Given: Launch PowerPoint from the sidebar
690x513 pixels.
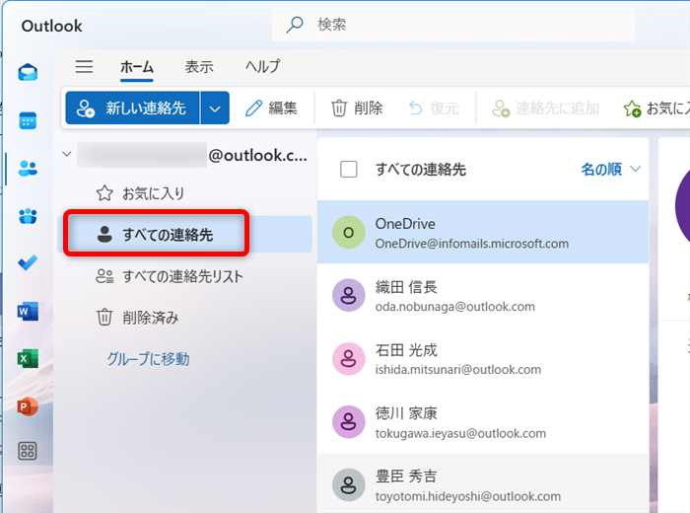Looking at the screenshot, I should coord(28,406).
